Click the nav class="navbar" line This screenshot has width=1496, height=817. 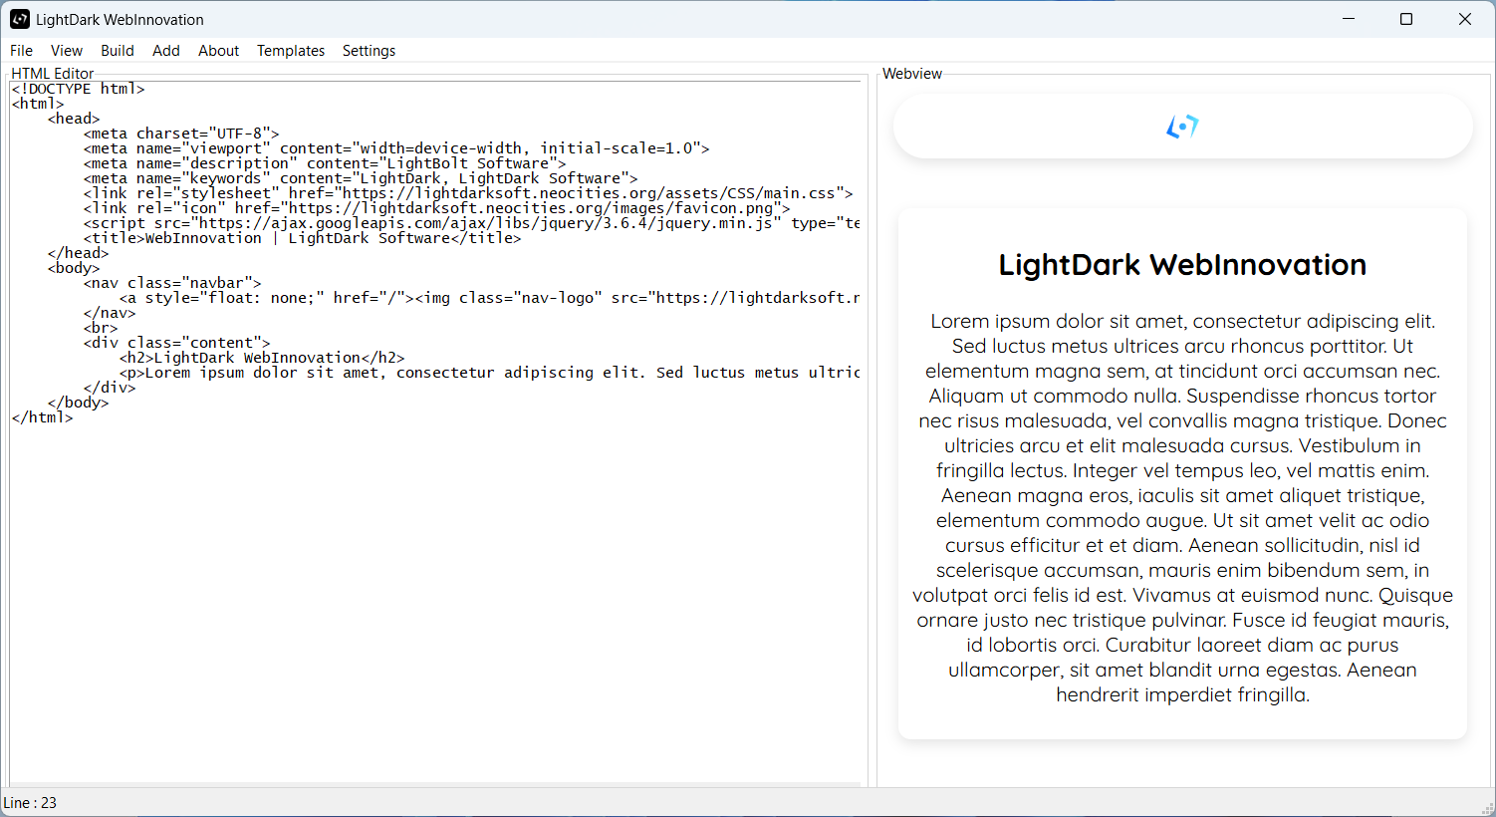point(172,283)
